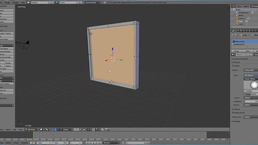Select the rotate manipulator arc icon
Screen dimensions: 258x145
58,130
